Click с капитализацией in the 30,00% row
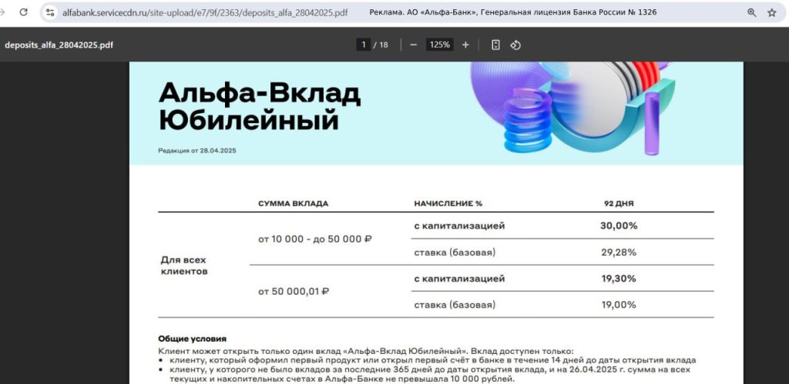Viewport: 789px width, 384px height. pos(459,226)
